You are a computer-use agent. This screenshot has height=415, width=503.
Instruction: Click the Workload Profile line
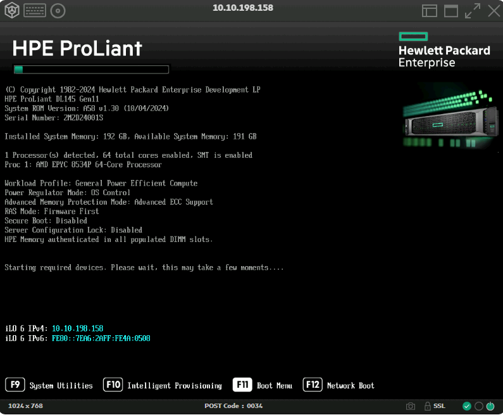tap(101, 183)
